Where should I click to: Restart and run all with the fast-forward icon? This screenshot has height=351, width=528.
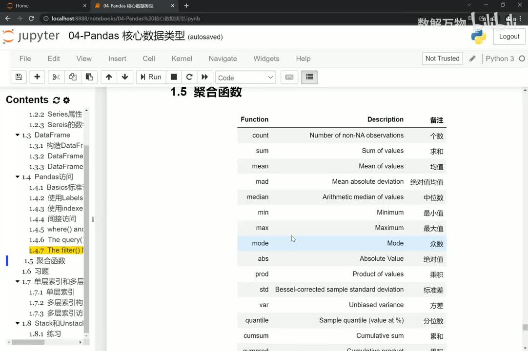click(x=205, y=77)
